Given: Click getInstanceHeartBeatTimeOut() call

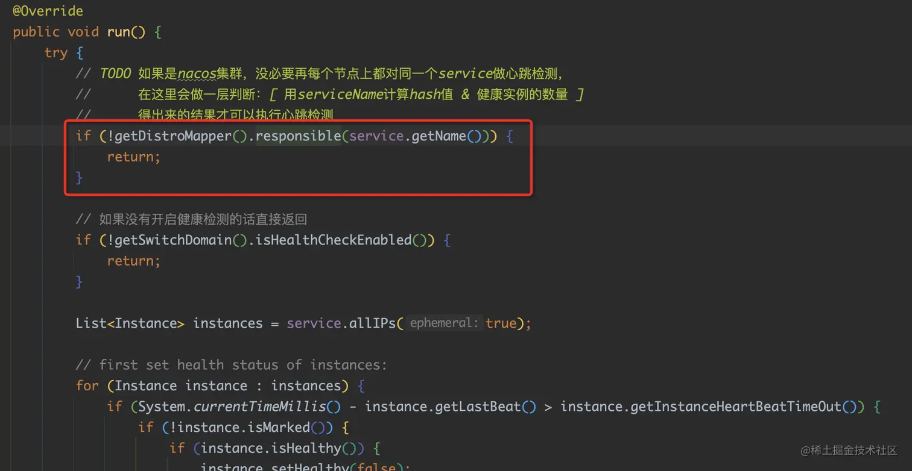Looking at the screenshot, I should click(744, 407).
